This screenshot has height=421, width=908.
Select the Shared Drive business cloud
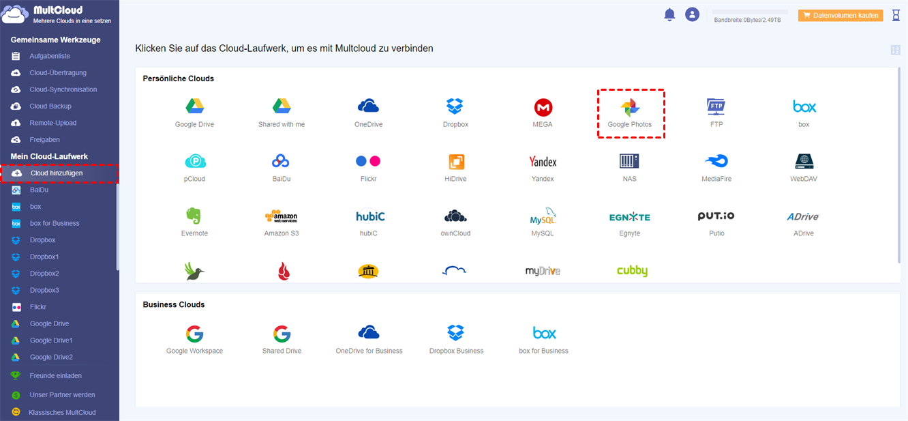282,334
